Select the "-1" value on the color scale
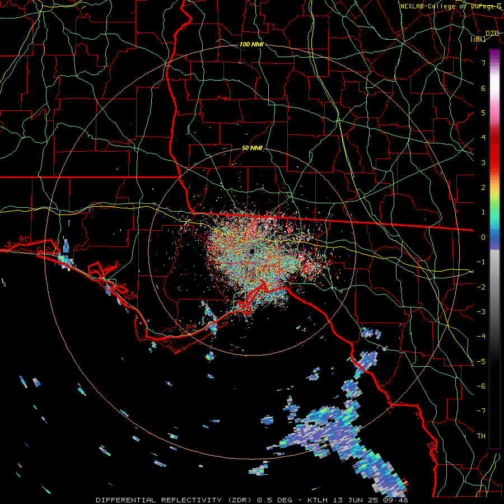The image size is (504, 504). 481,262
